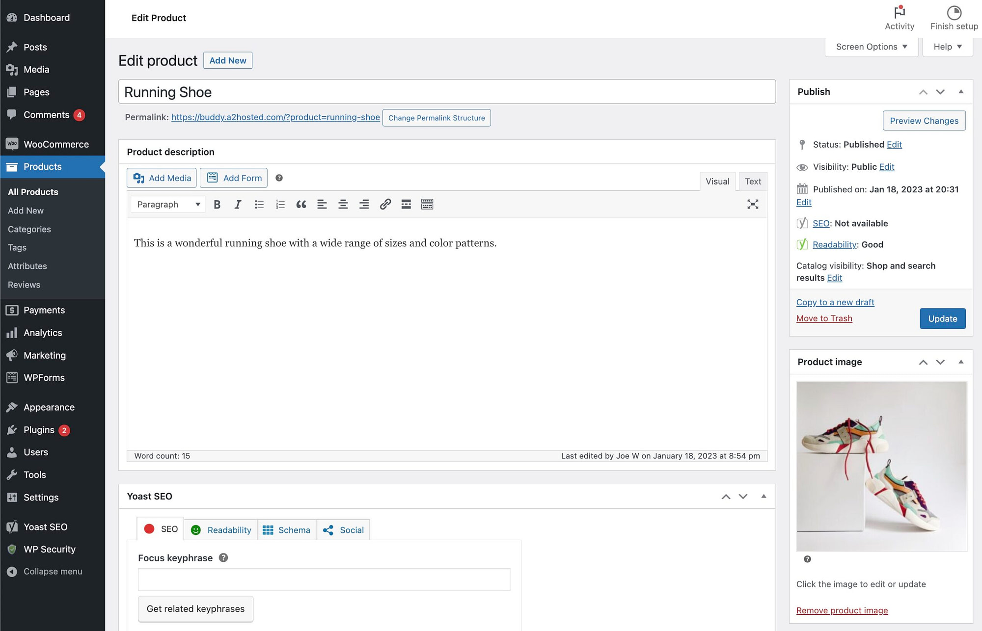
Task: Click the Bold formatting icon
Action: (x=217, y=205)
